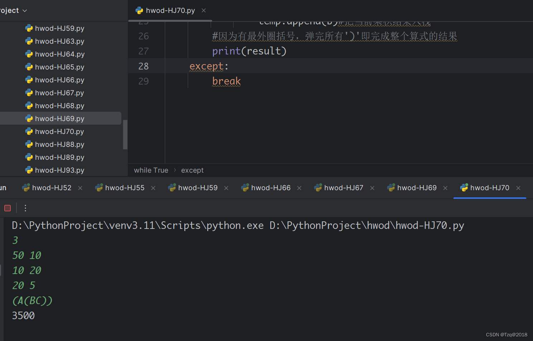
Task: Click Python icon beside hwod-HJ63.py
Action: tap(29, 41)
